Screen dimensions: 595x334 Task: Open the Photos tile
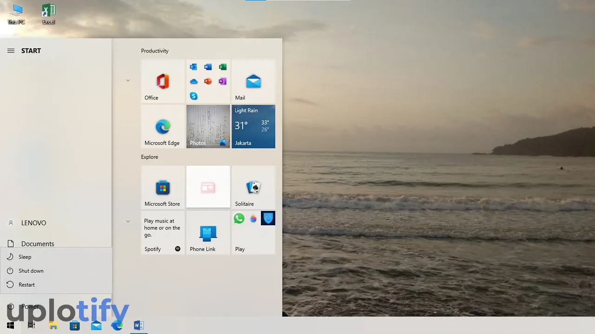208,126
